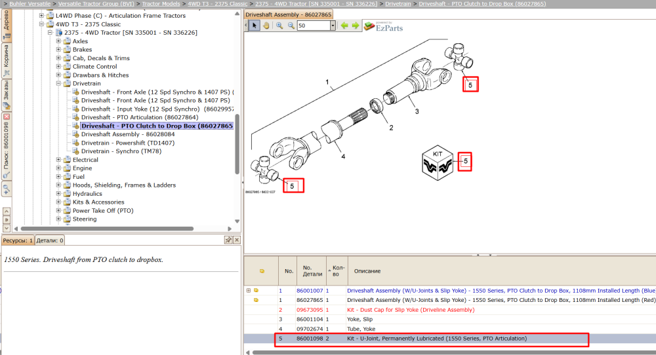Close the resources panel
656x355 pixels.
[237, 240]
